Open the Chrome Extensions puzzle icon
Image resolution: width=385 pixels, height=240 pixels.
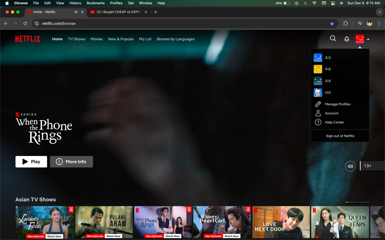pos(346,23)
